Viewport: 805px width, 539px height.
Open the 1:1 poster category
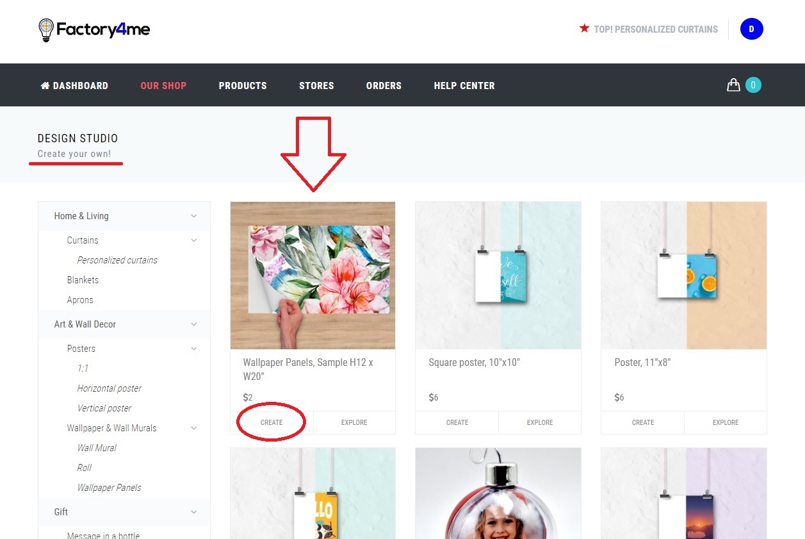(x=83, y=369)
